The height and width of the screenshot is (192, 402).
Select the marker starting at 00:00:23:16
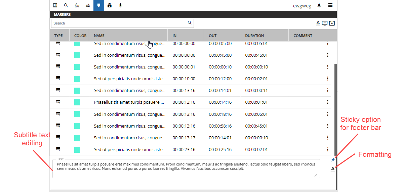click(130, 150)
